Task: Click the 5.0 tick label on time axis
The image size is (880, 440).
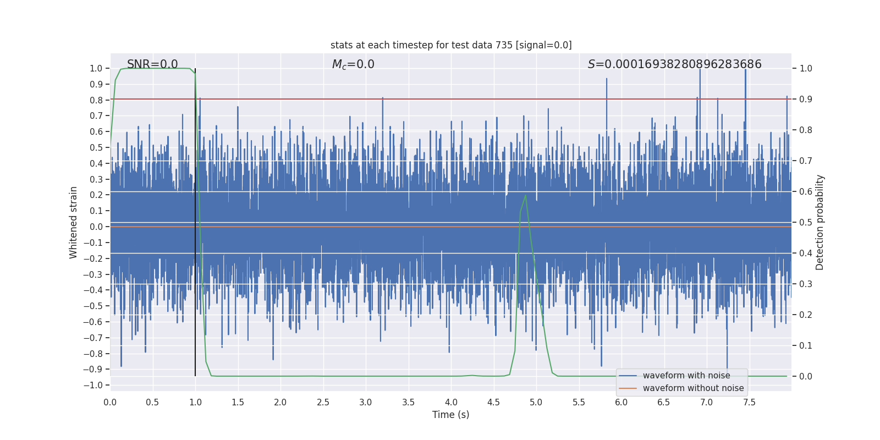Action: pyautogui.click(x=536, y=402)
